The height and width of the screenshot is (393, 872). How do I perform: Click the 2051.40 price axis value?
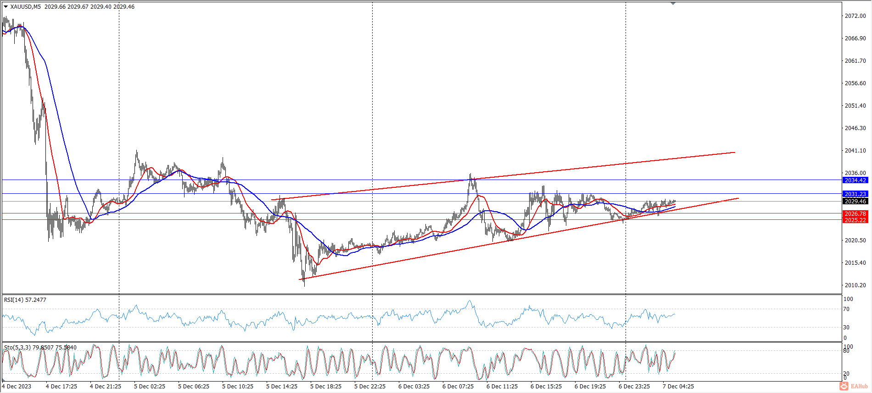click(x=855, y=106)
